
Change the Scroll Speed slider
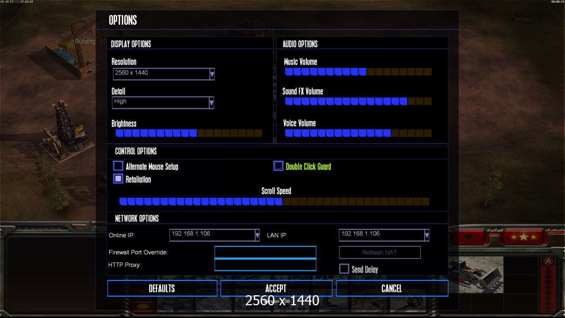click(x=274, y=201)
